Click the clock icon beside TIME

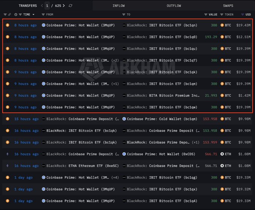click(16, 15)
